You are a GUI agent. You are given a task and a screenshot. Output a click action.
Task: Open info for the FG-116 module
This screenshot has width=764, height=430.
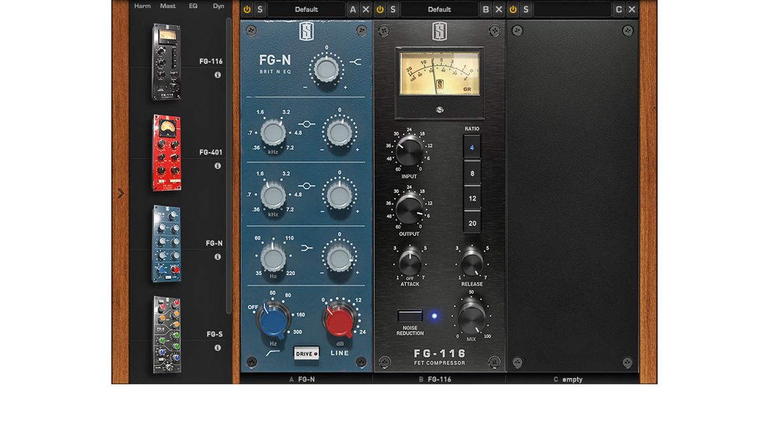point(218,75)
